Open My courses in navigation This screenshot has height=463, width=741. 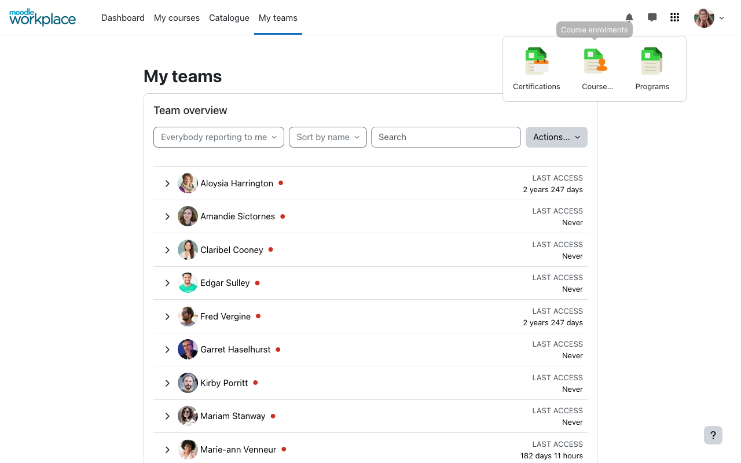click(x=177, y=18)
